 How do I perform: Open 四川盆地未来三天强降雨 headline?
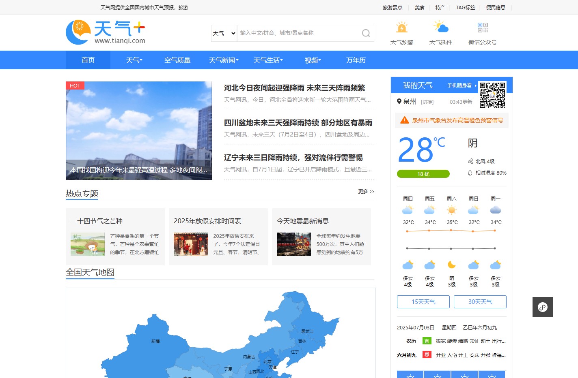(x=298, y=123)
